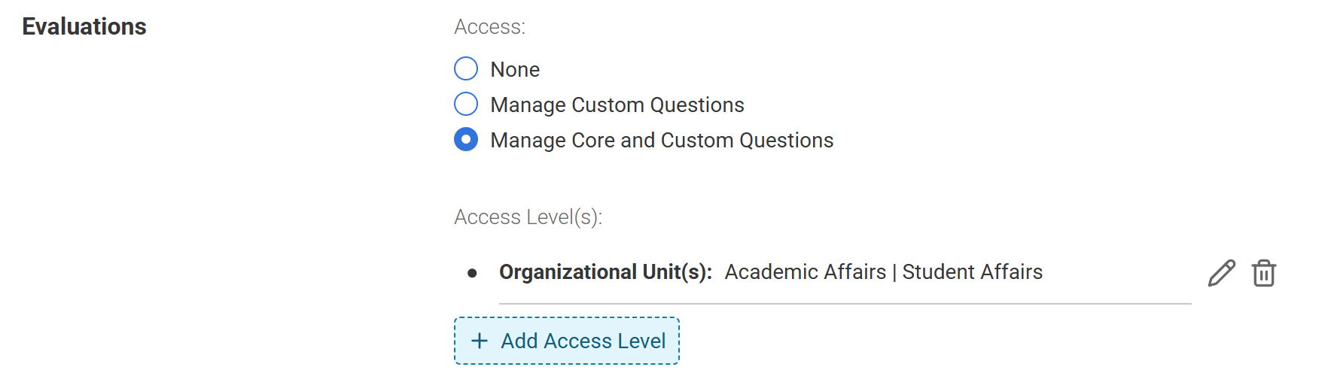Image resolution: width=1331 pixels, height=373 pixels.
Task: Click the 'Access Level(s):' label
Action: pos(528,217)
